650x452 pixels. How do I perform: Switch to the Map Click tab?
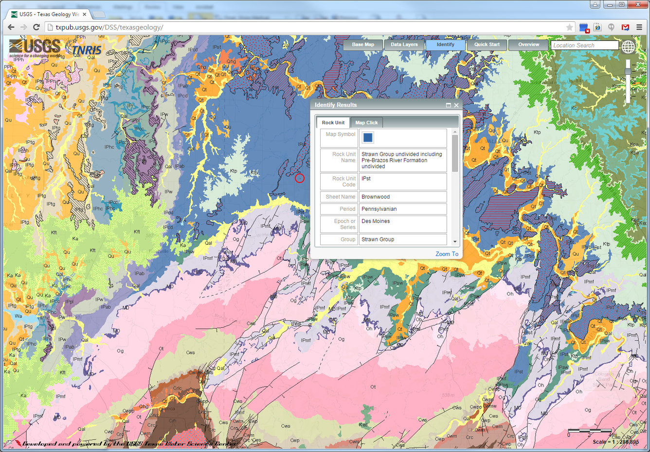[366, 122]
